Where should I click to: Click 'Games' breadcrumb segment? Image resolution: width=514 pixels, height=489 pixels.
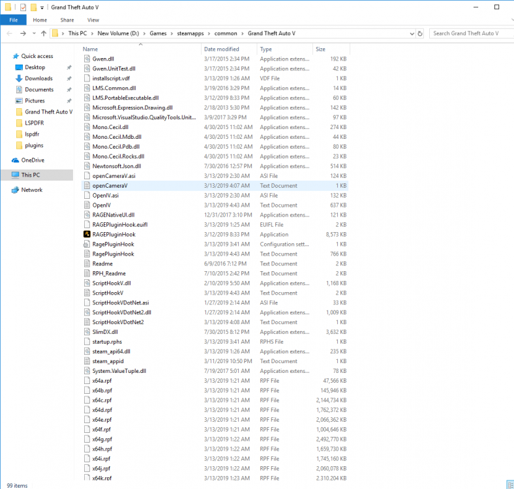158,33
